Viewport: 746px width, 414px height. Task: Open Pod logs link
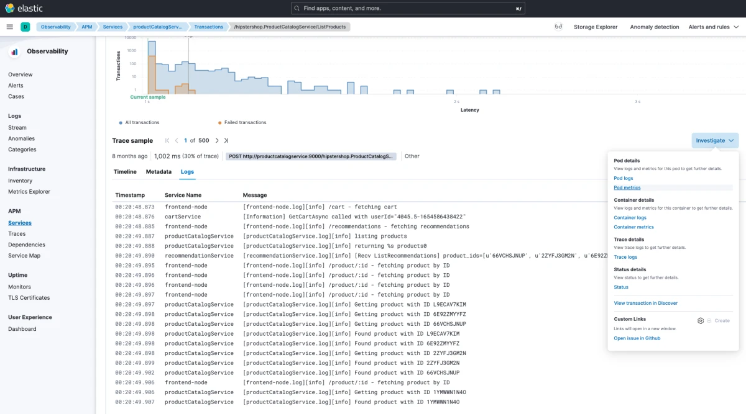pos(624,178)
